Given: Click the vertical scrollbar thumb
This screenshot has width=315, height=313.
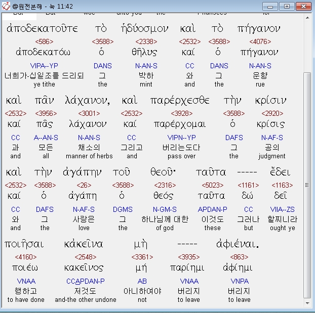Looking at the screenshot, I should pyautogui.click(x=307, y=185).
